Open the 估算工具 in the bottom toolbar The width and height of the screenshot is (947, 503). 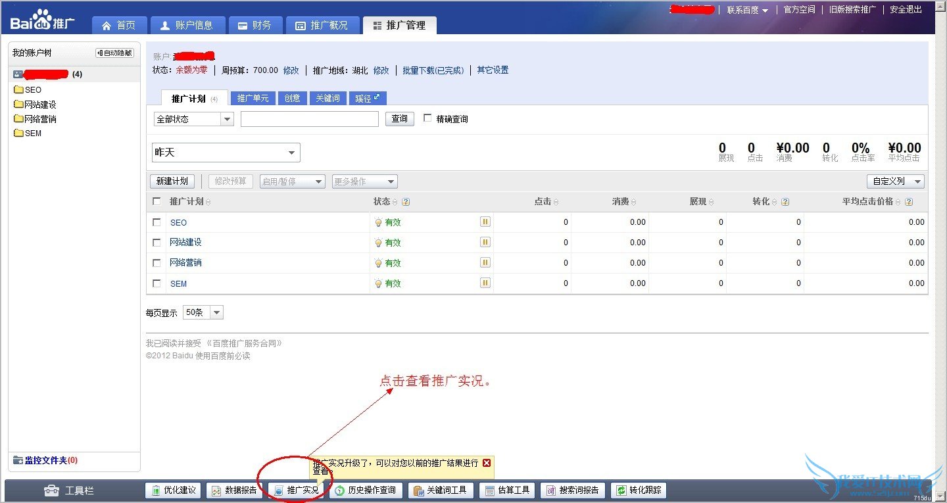pyautogui.click(x=507, y=491)
